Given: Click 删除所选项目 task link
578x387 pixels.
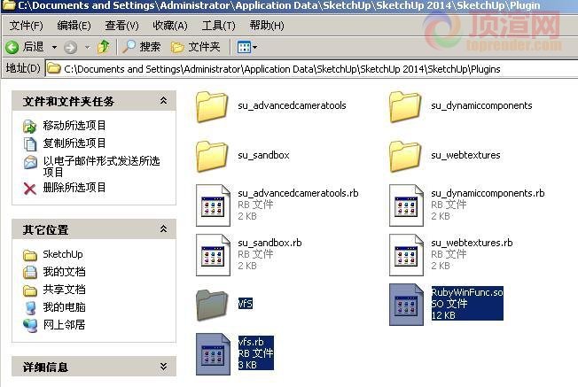Looking at the screenshot, I should pos(74,188).
